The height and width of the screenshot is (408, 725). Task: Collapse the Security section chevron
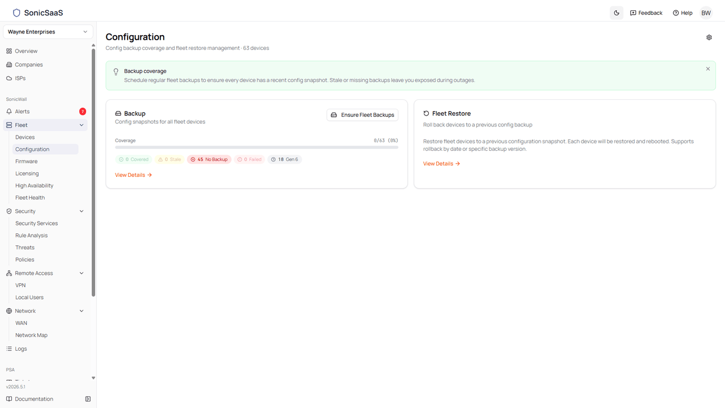click(x=82, y=211)
